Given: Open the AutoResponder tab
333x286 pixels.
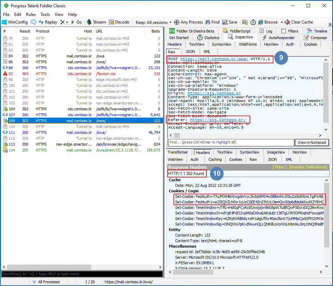Looking at the screenshot, I should (278, 38).
